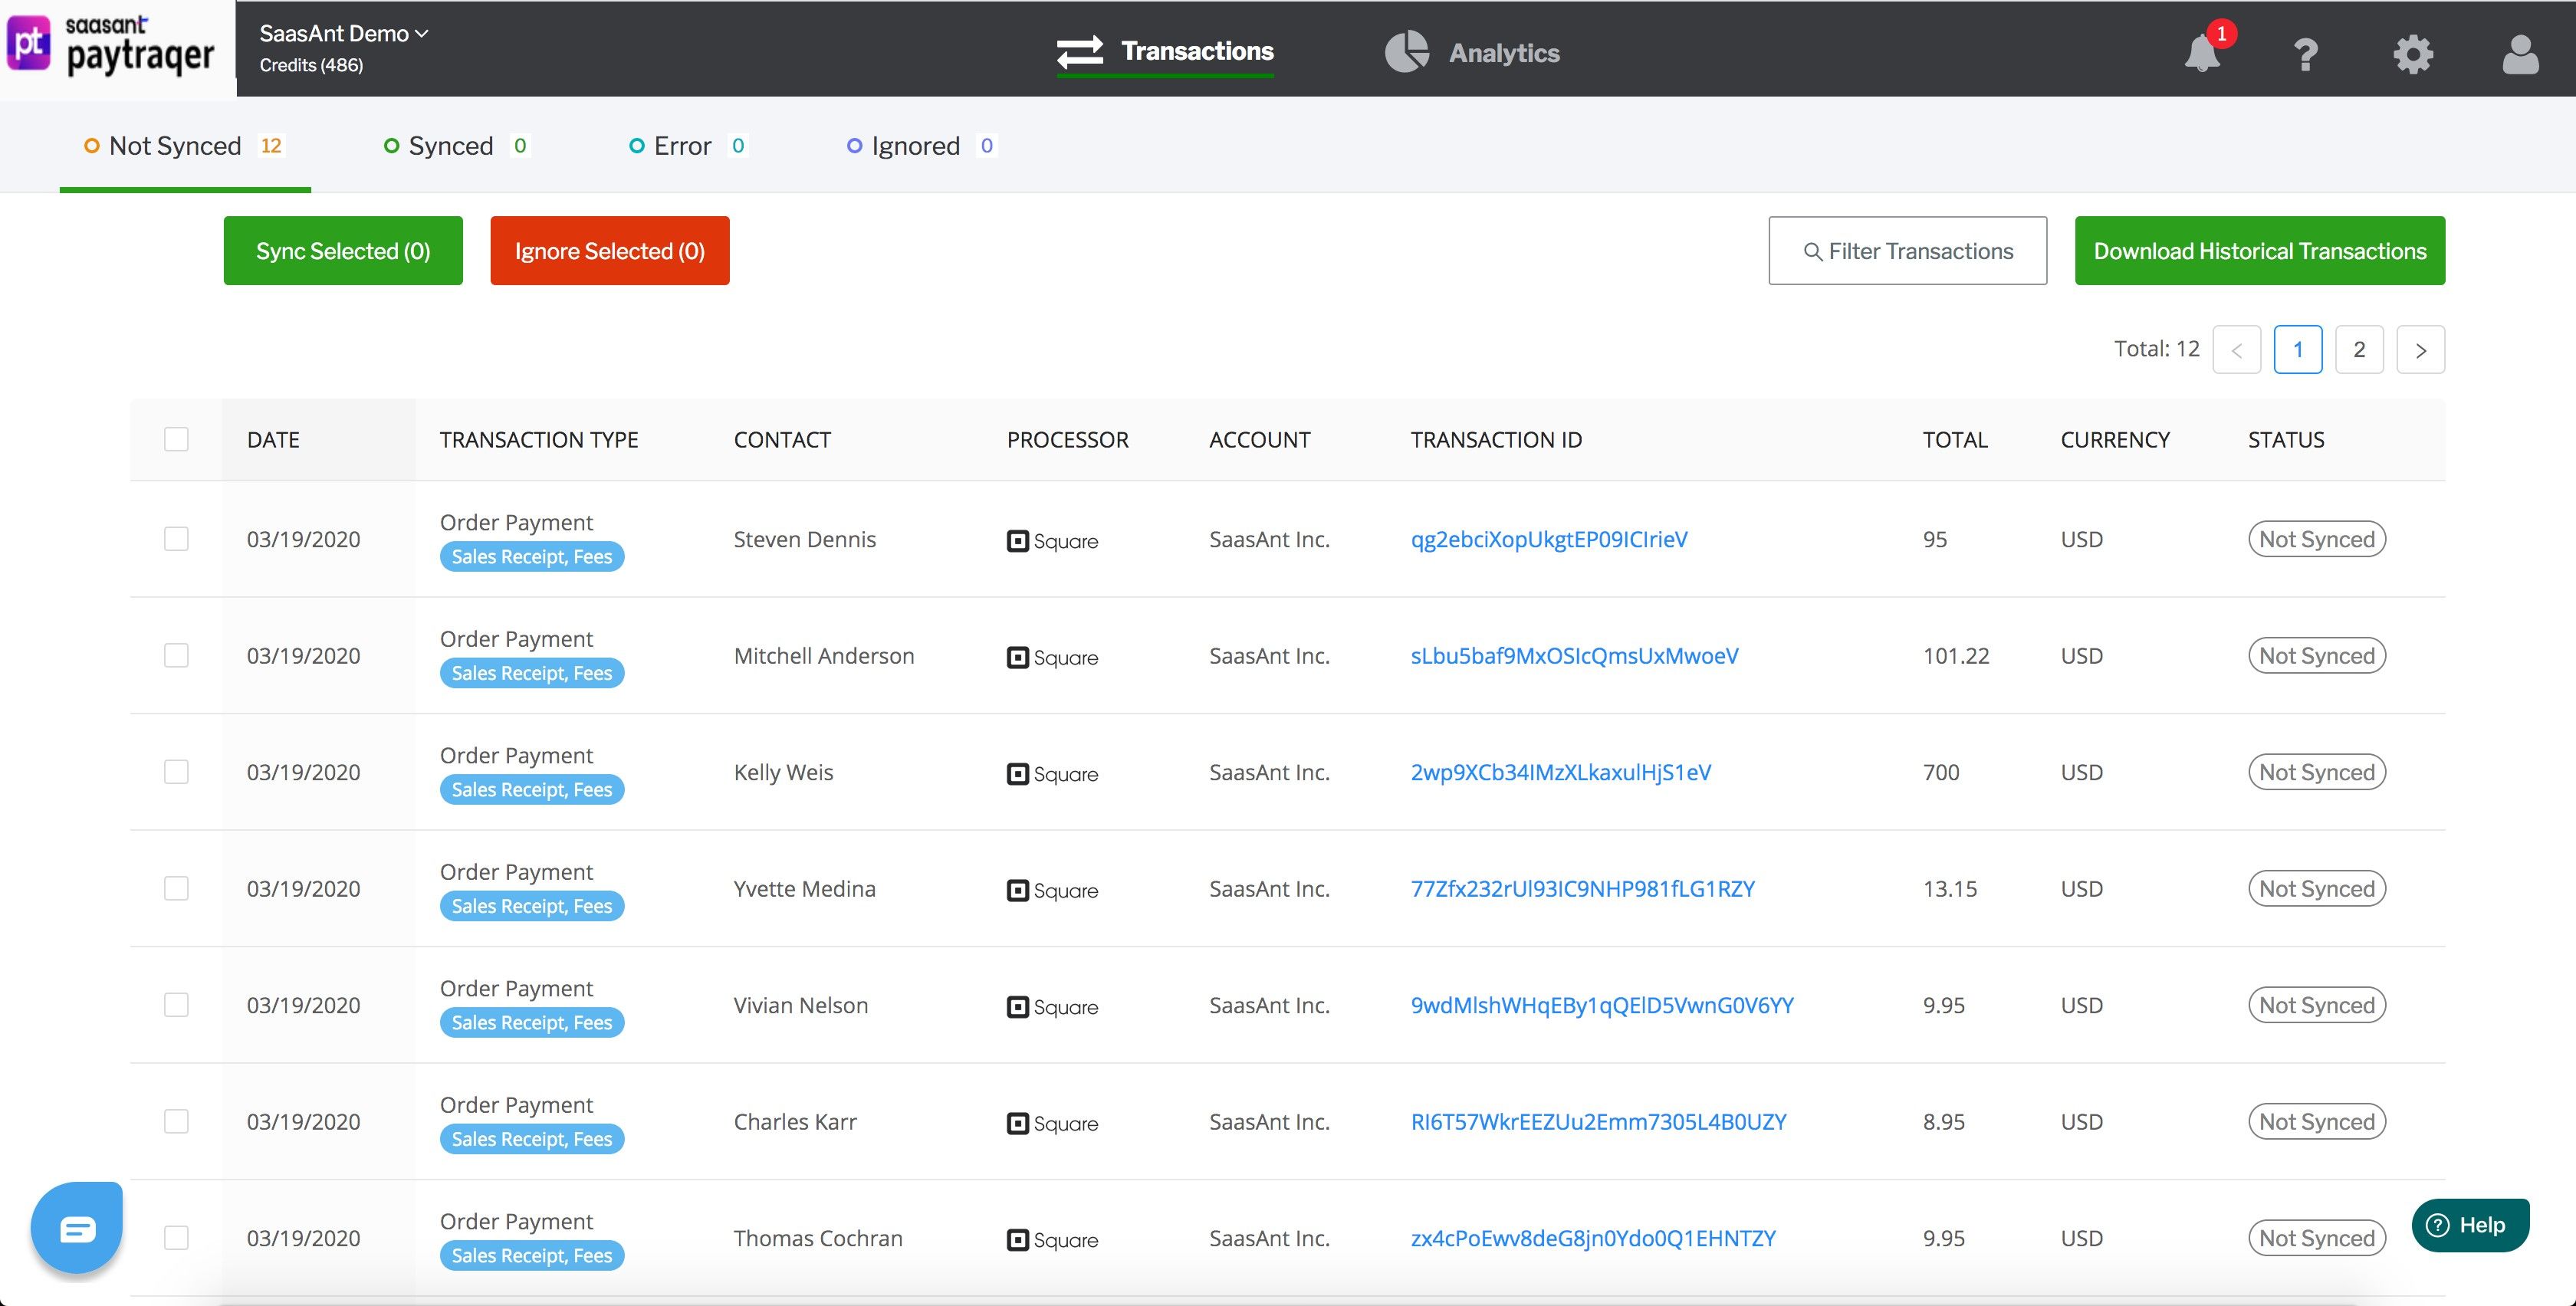Viewport: 2576px width, 1306px height.
Task: Open the Analytics menu
Action: 1472,52
